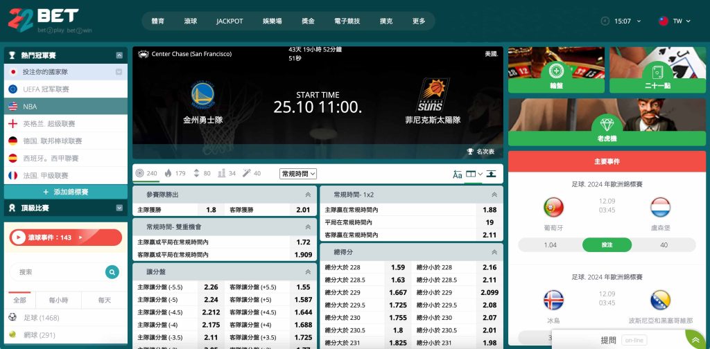This screenshot has height=349, width=710.
Task: Click the Japan flag national team icon
Action: 13,72
